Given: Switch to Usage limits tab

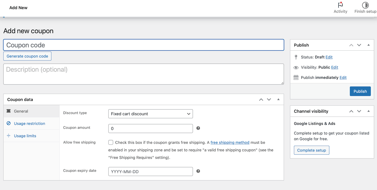Looking at the screenshot, I should point(25,136).
